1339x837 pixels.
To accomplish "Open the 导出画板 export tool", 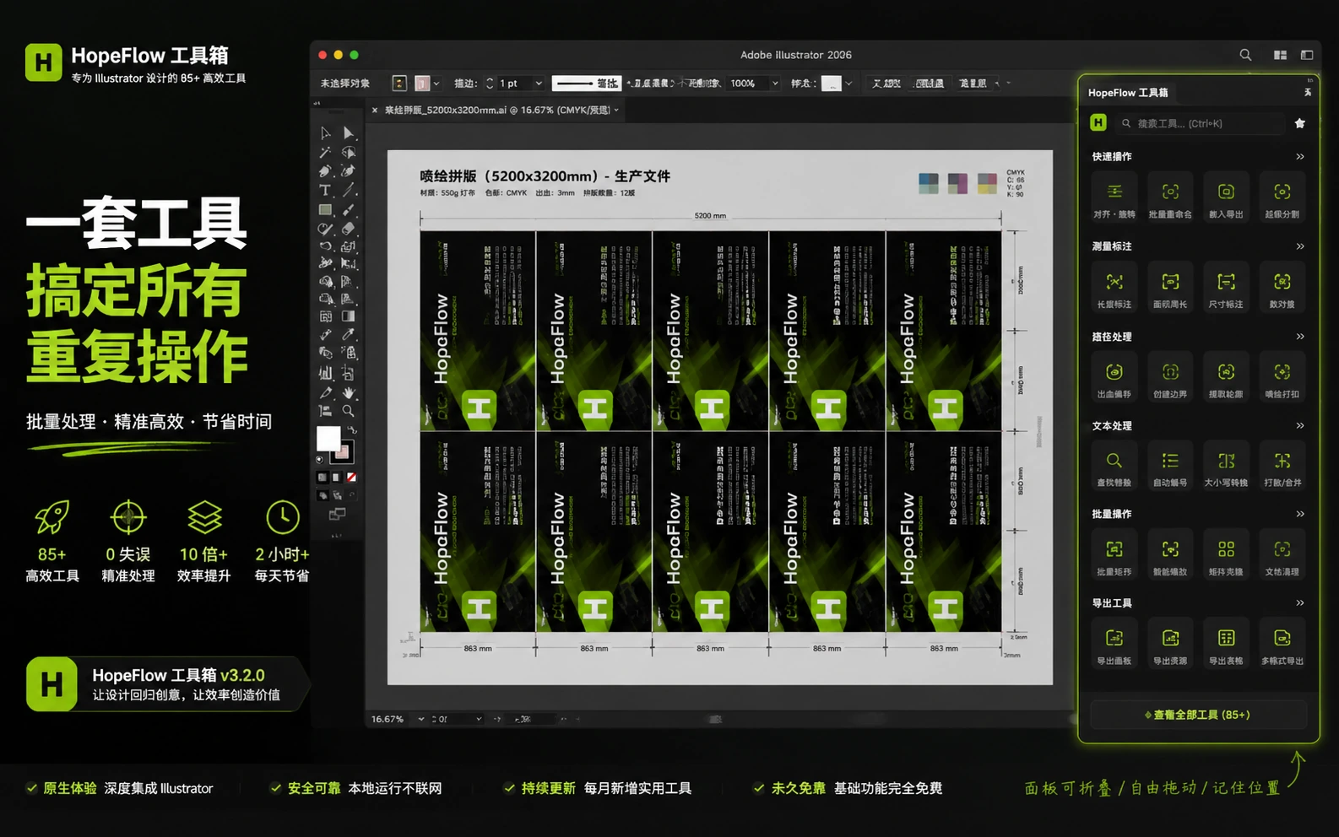I will coord(1114,645).
